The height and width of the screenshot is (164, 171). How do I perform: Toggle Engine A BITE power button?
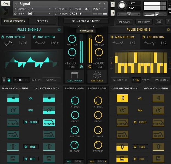(26, 159)
